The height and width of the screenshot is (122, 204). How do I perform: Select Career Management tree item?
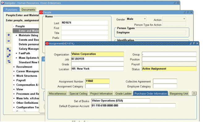28,71
